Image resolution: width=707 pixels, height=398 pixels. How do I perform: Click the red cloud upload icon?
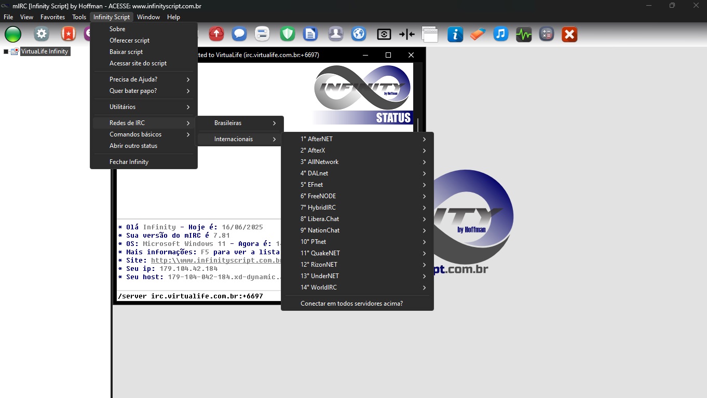pyautogui.click(x=216, y=34)
